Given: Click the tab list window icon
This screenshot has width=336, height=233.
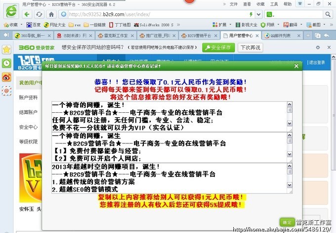Looking at the screenshot, I should [318, 35].
